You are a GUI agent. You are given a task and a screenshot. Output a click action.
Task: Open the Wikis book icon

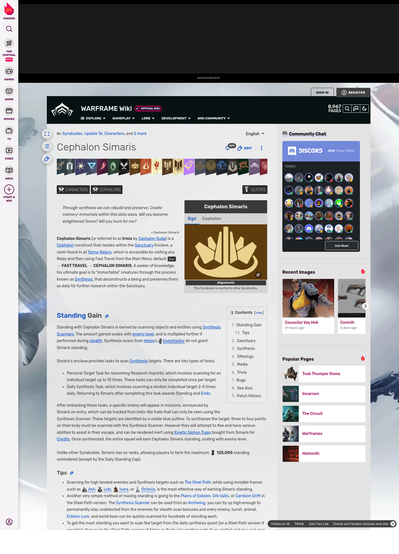9,170
